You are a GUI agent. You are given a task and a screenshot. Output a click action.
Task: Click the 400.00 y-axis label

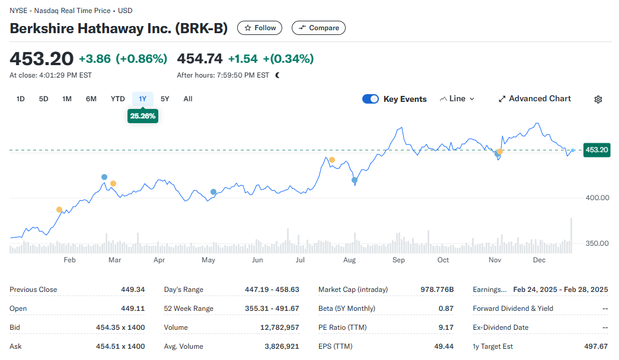point(597,198)
